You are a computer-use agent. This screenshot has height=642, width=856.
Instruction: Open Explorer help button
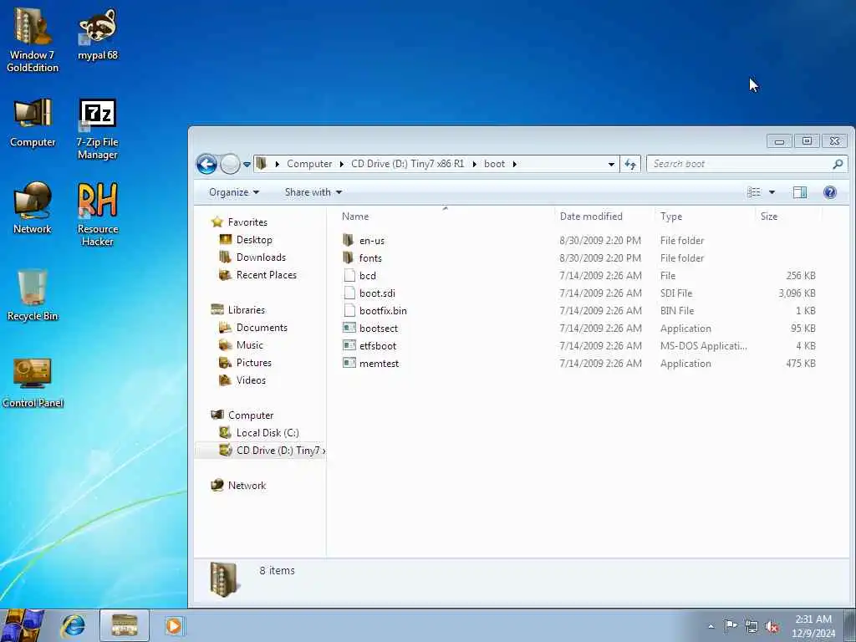(830, 192)
